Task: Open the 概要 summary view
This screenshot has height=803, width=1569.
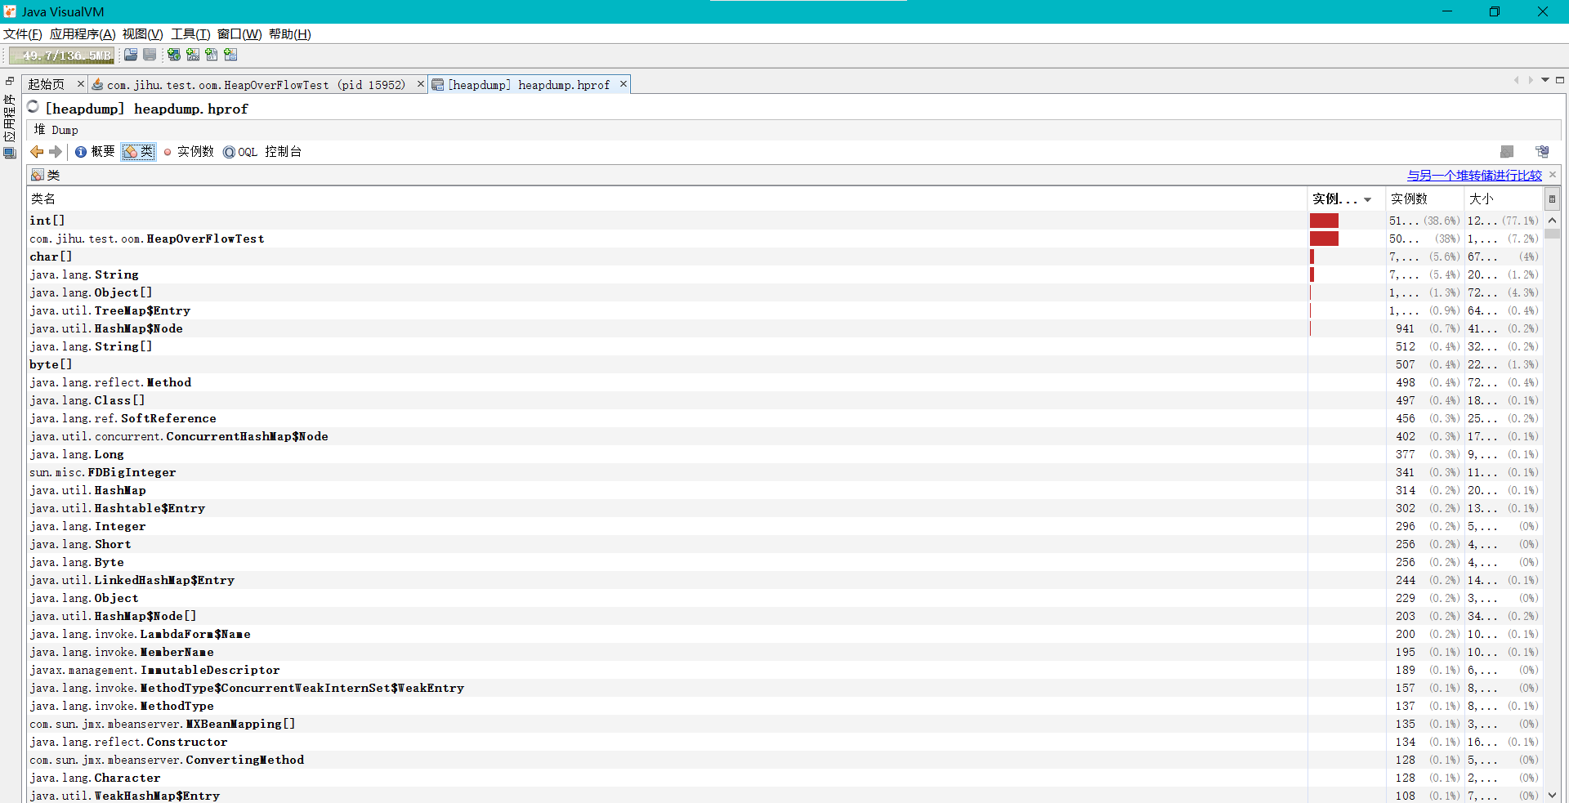Action: pos(95,152)
